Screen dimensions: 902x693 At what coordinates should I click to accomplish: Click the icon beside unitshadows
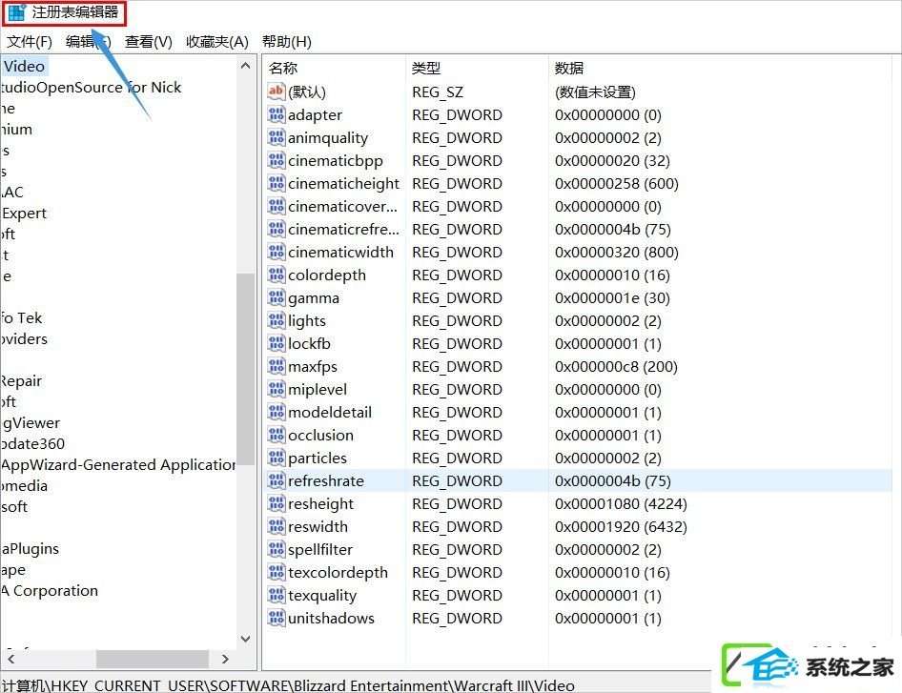coord(277,618)
